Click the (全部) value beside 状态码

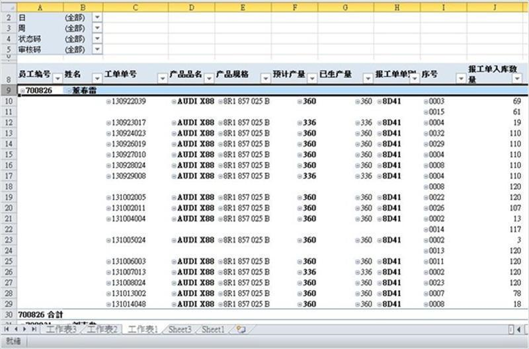coord(75,39)
